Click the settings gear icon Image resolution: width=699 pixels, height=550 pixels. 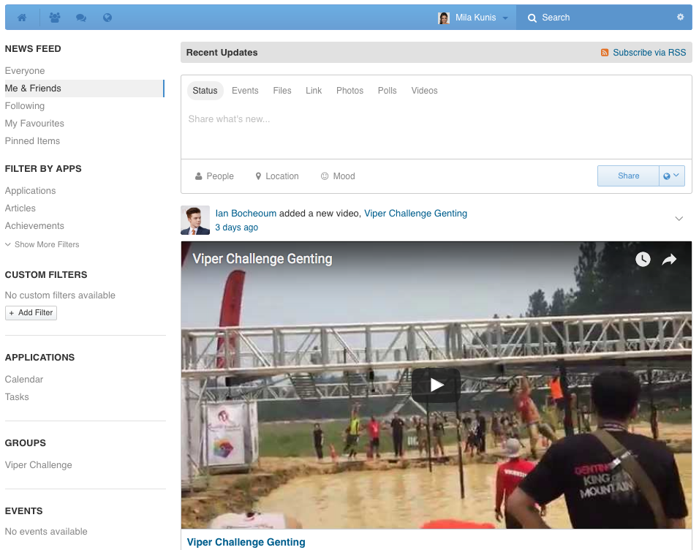click(x=680, y=17)
